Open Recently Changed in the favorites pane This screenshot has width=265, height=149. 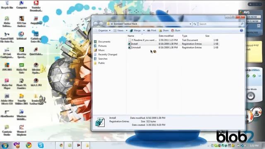pyautogui.click(x=106, y=54)
